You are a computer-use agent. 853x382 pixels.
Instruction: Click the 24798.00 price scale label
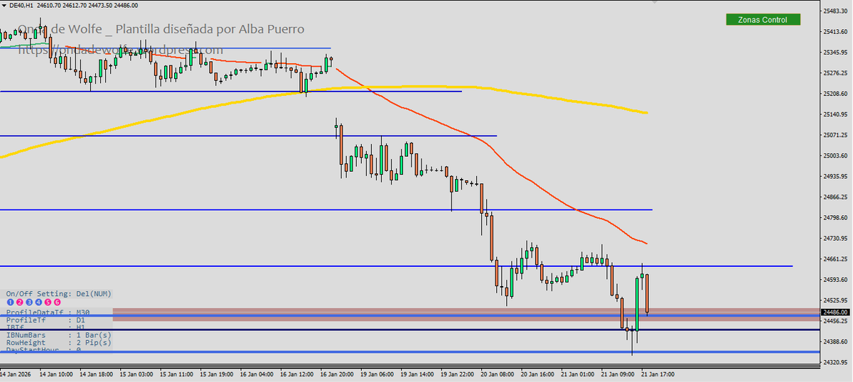(x=837, y=218)
